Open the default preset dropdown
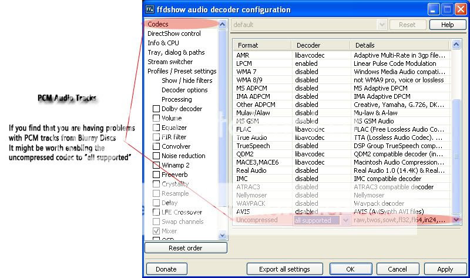 click(x=381, y=25)
